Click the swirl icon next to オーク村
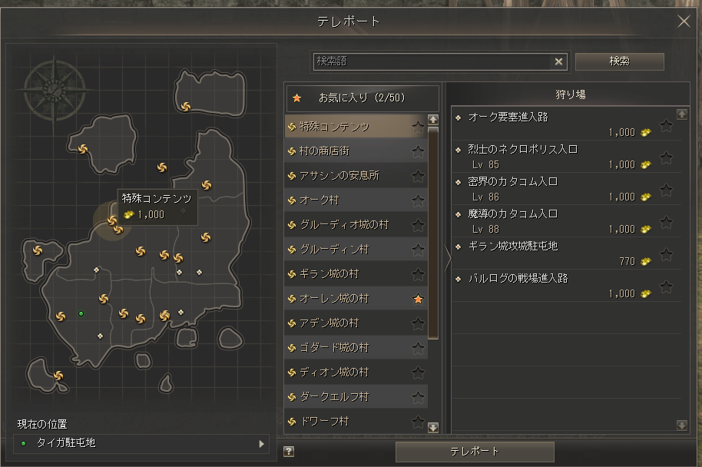Screen dimensions: 702x467 [292, 200]
